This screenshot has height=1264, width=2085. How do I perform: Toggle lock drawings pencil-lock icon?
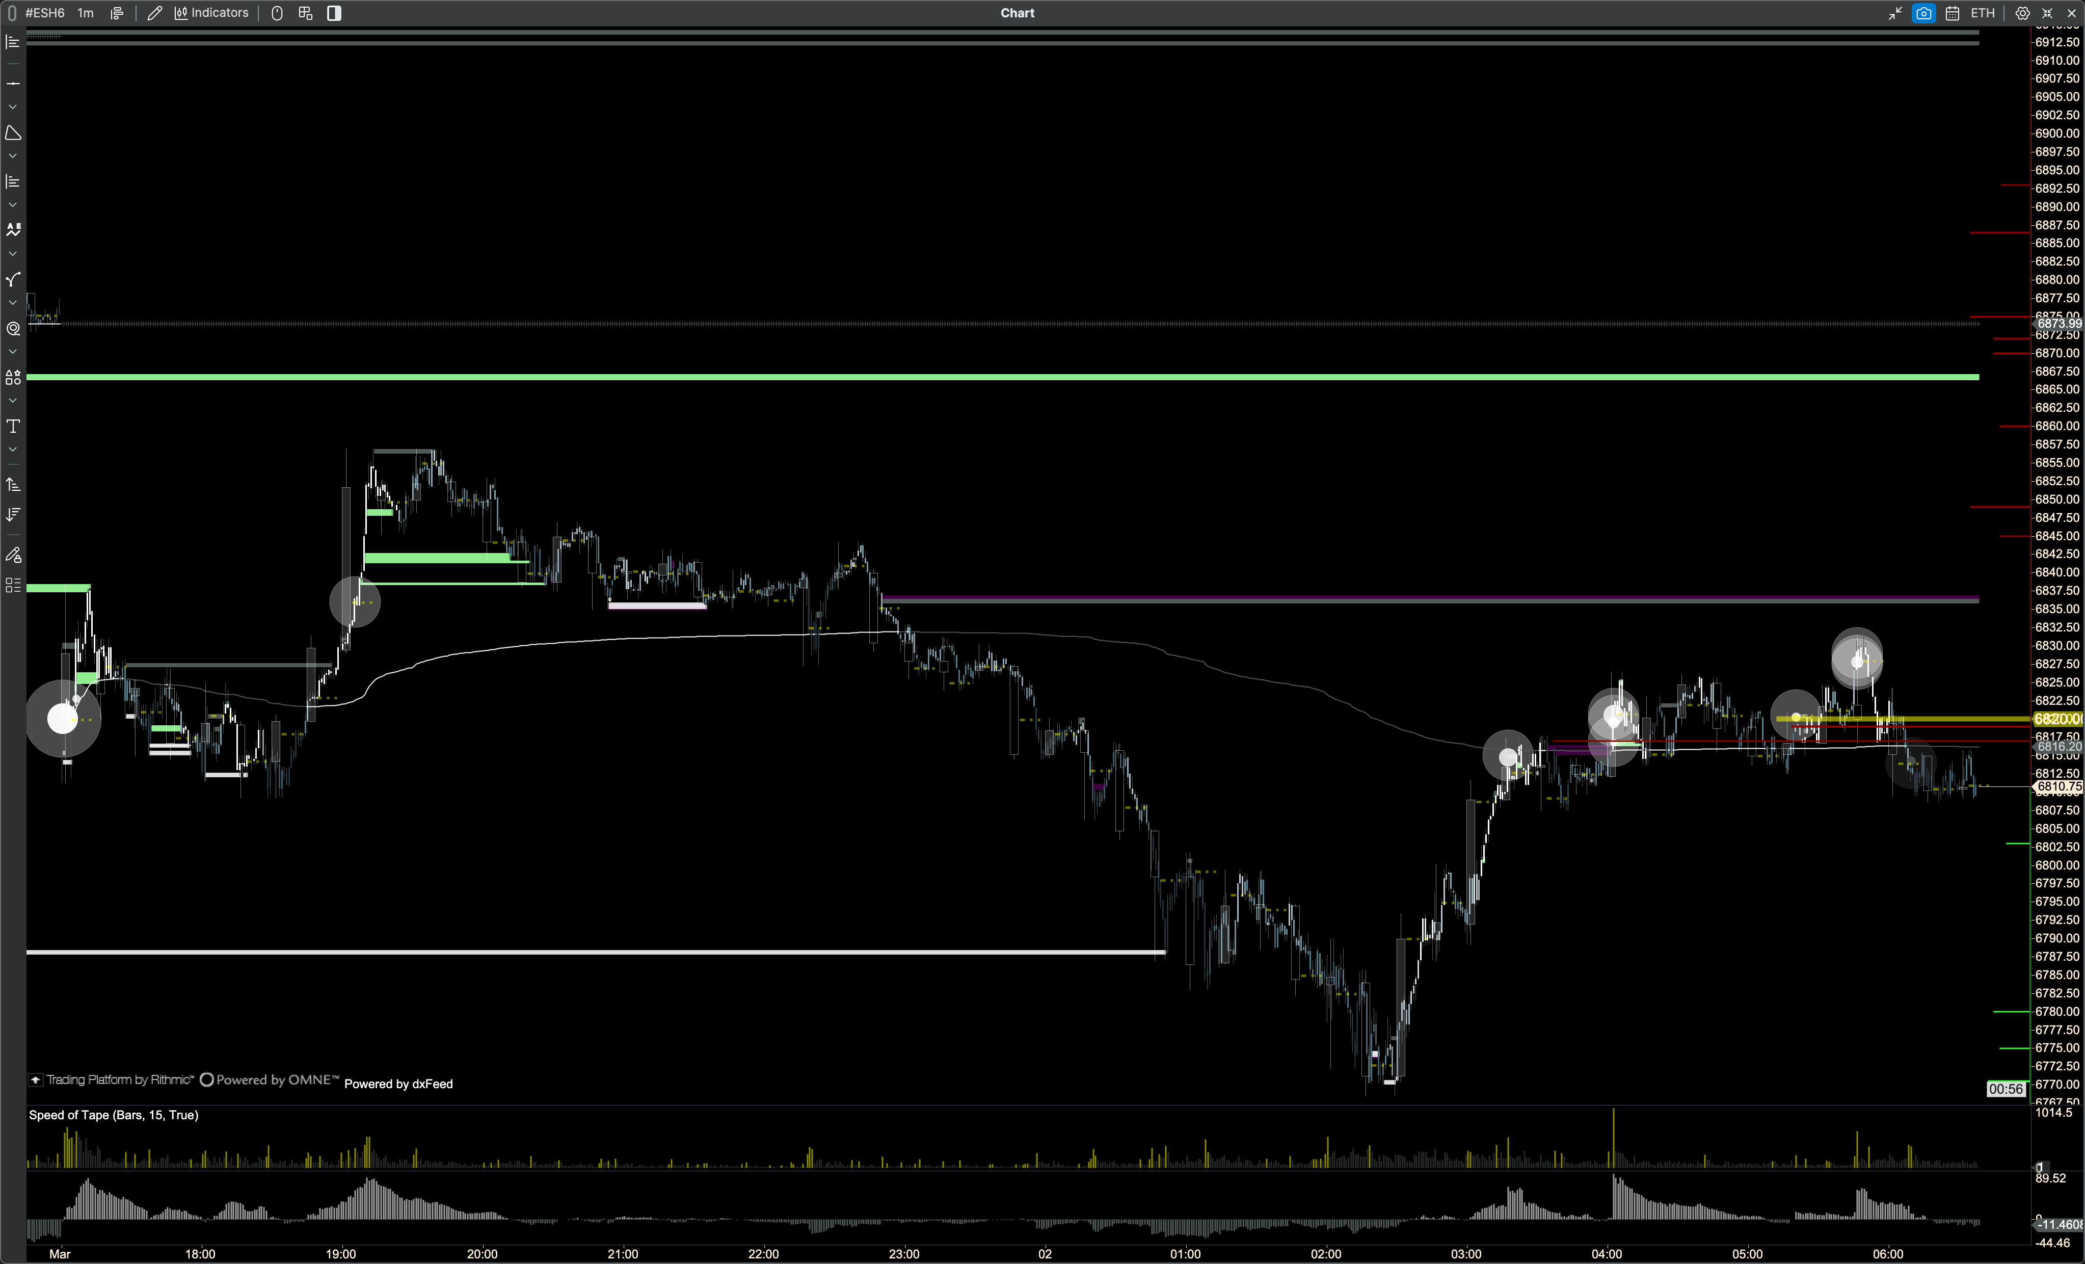click(x=13, y=556)
